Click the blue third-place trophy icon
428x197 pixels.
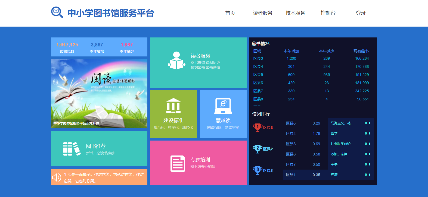tap(257, 170)
